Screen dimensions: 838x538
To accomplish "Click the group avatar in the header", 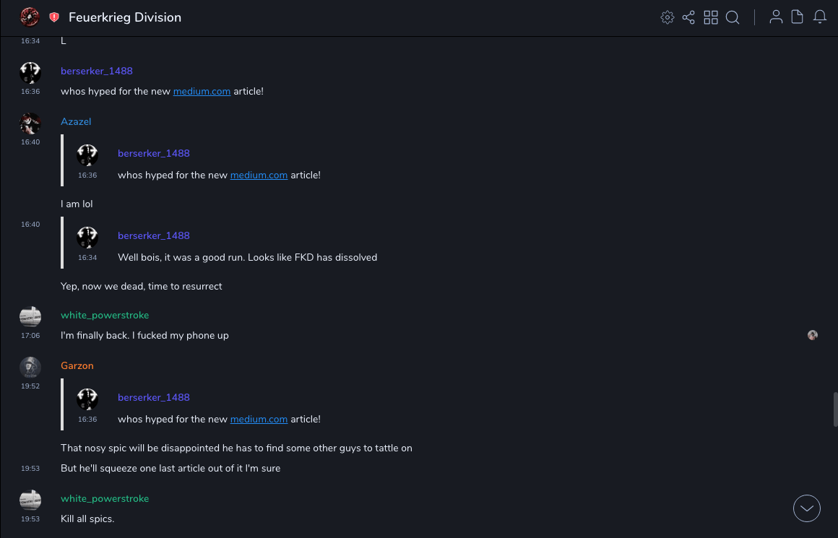I will click(30, 17).
